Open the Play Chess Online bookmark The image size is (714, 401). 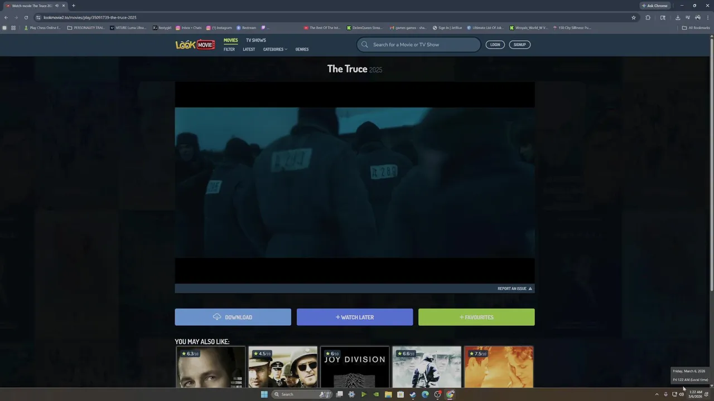click(x=42, y=27)
